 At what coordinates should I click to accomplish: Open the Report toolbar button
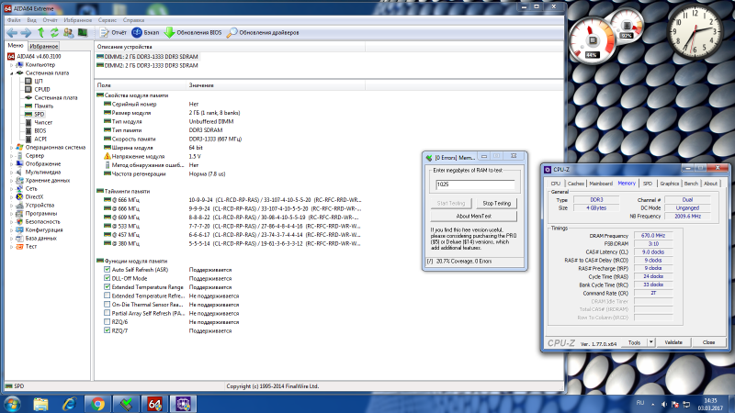click(106, 32)
